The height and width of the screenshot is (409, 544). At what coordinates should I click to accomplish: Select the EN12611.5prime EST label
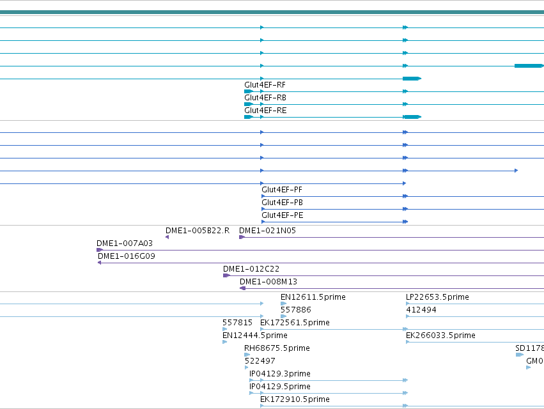click(x=313, y=297)
